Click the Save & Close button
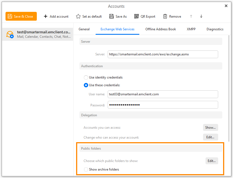This screenshot has width=233, height=178. (x=21, y=16)
